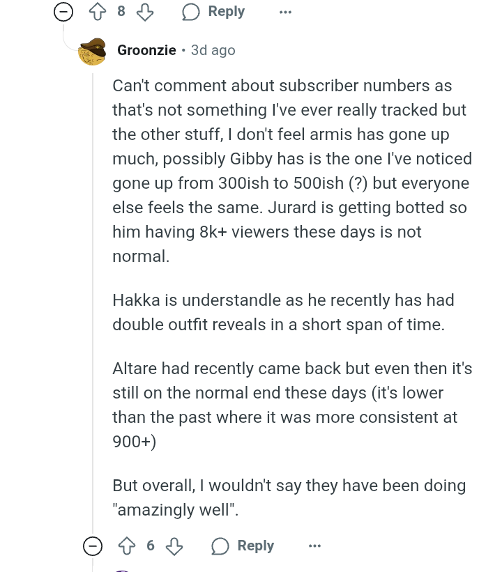This screenshot has width=502, height=572.
Task: Open the "3d ago" comment permalink
Action: [x=213, y=50]
